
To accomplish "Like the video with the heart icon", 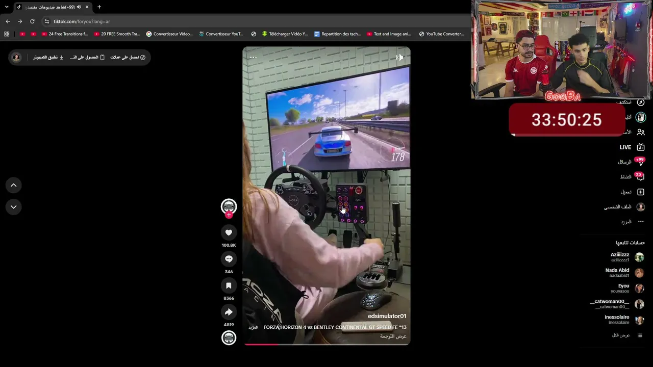I will coord(229,232).
